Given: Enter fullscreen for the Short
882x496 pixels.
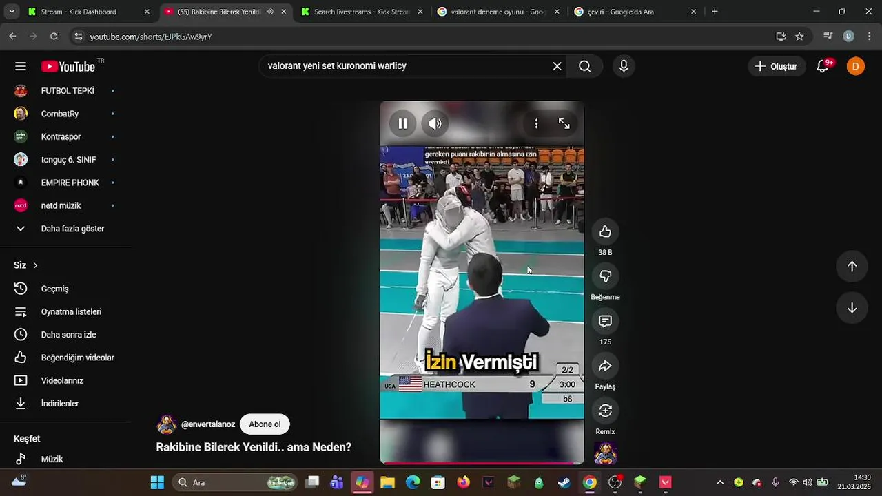Looking at the screenshot, I should 564,124.
